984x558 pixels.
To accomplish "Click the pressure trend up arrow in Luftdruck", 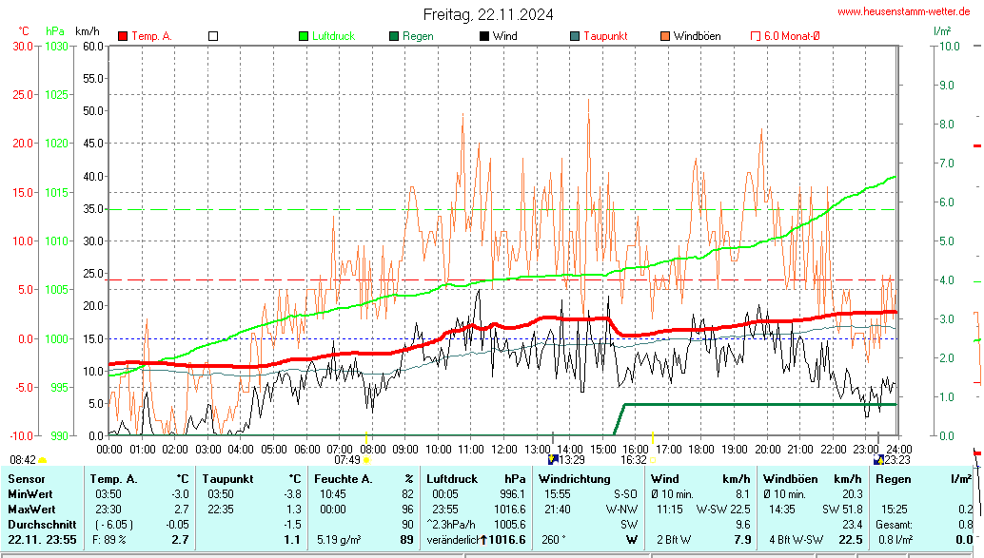I will (484, 540).
